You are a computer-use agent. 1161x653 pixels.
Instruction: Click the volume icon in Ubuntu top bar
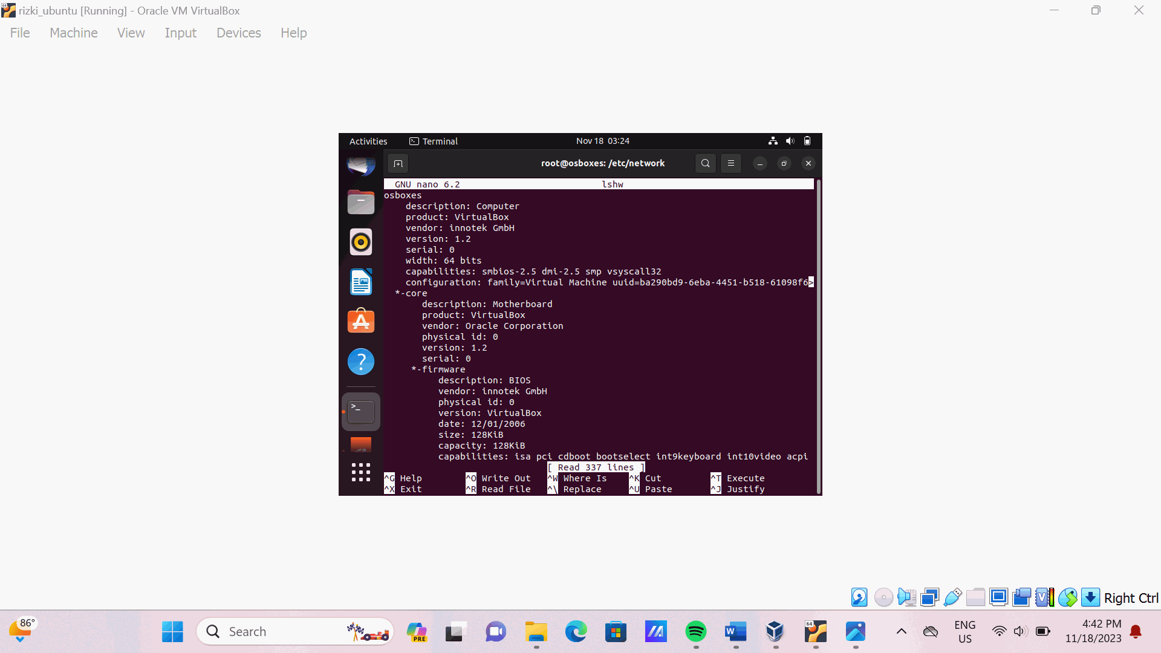(x=790, y=141)
